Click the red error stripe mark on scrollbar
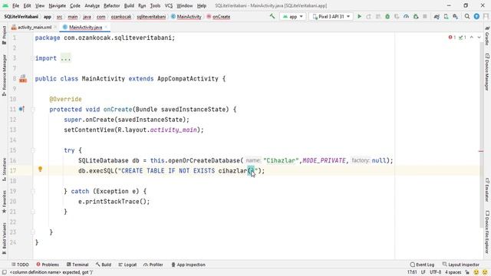This screenshot has width=491, height=276. click(x=481, y=151)
